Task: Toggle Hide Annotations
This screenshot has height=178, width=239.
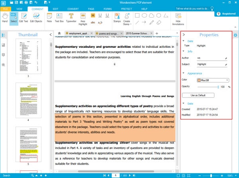Action: (x=178, y=19)
